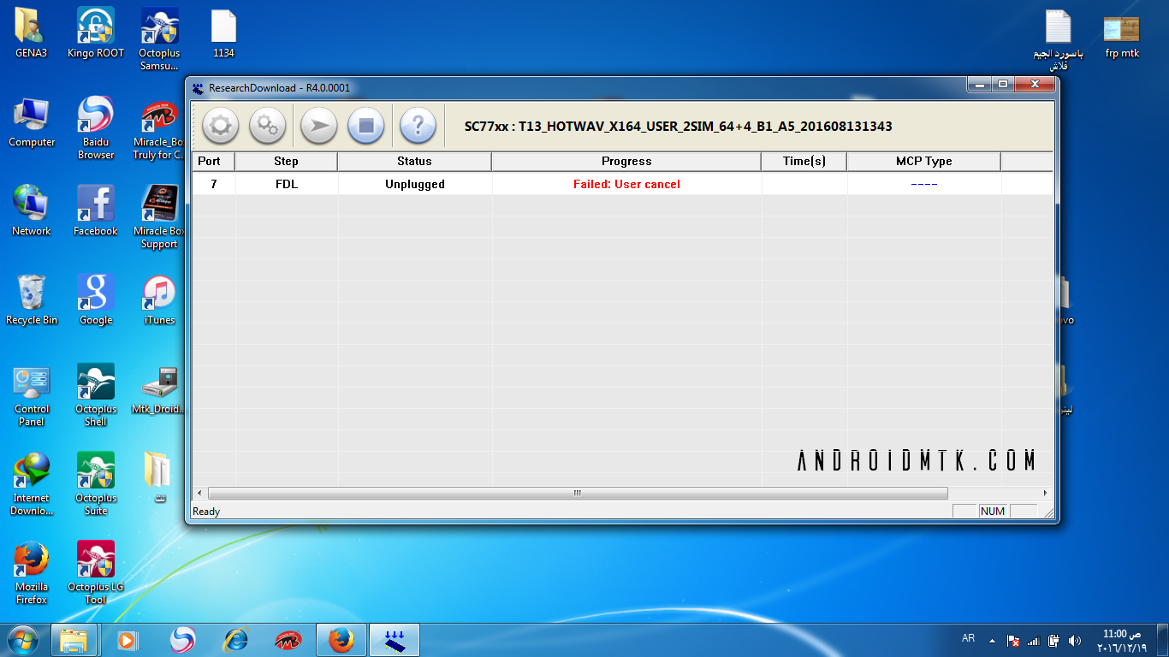The image size is (1169, 657).
Task: Click the scrollbar left arrow
Action: 199,494
